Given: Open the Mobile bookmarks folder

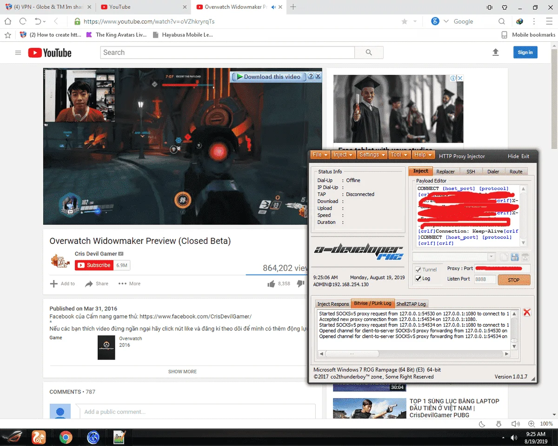Looking at the screenshot, I should click(x=529, y=35).
